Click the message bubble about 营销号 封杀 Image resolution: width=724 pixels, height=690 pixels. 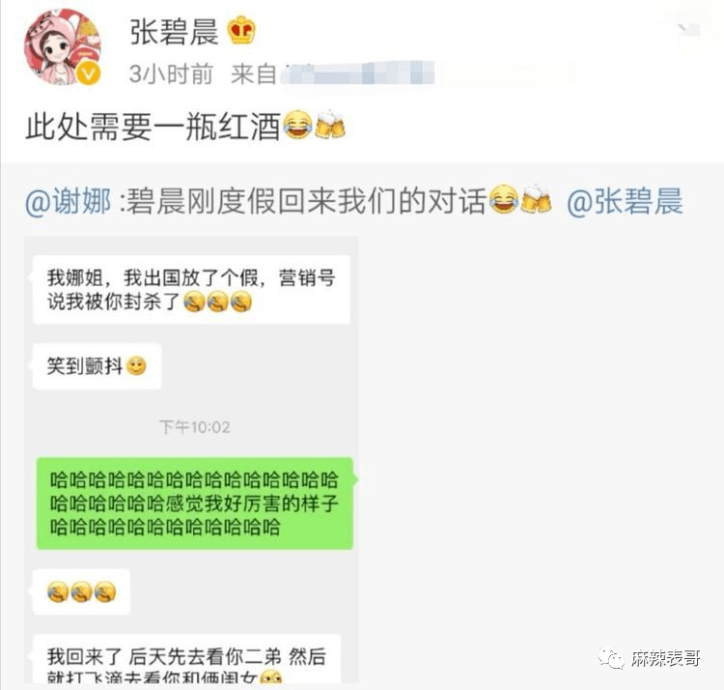tap(191, 290)
